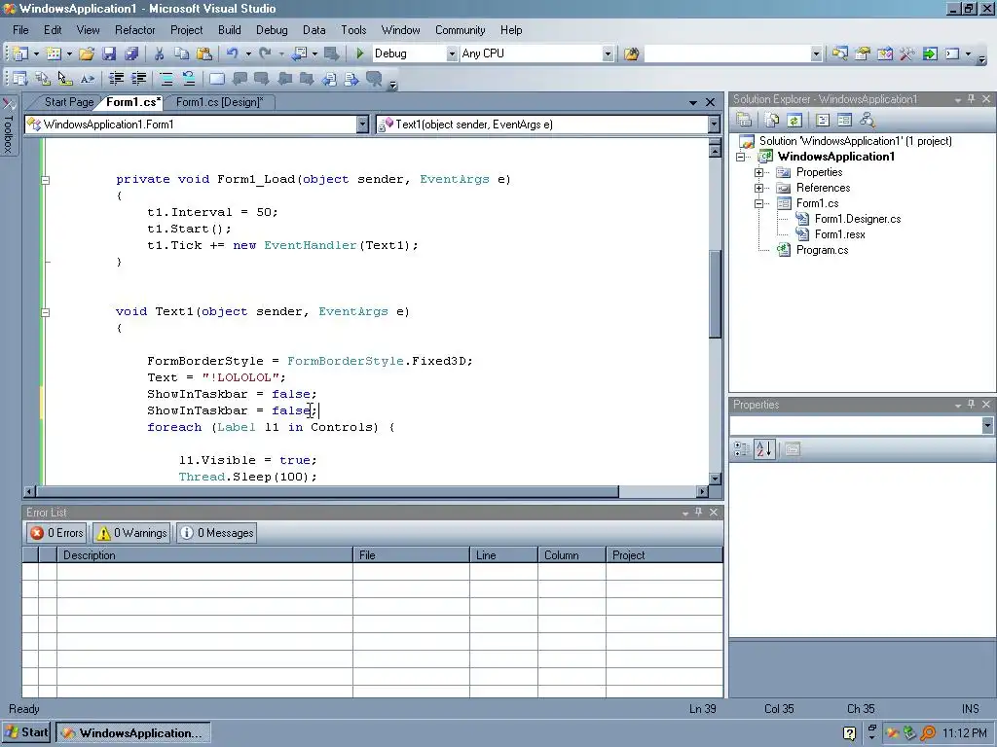Click the Undo arrow icon

(x=232, y=54)
